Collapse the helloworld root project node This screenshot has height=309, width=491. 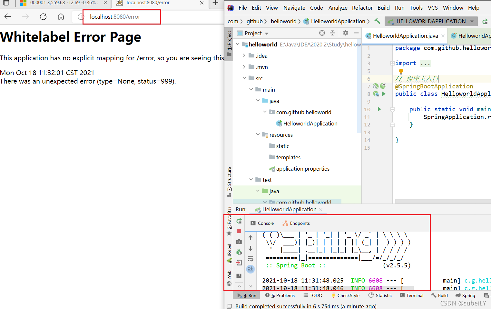click(x=238, y=44)
